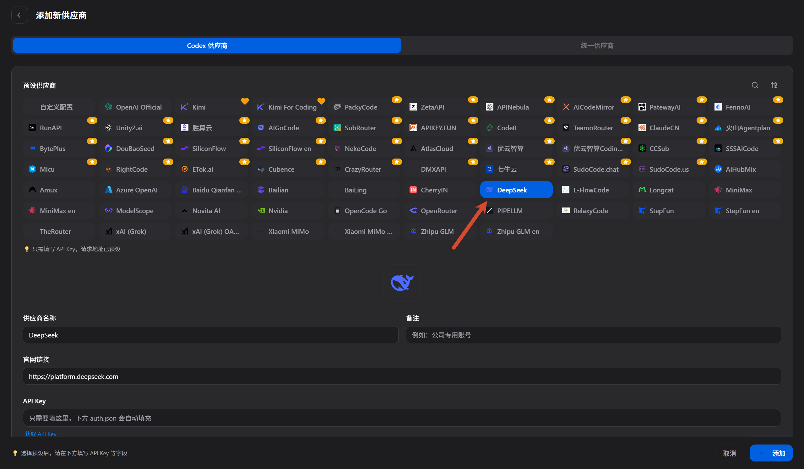The width and height of the screenshot is (804, 469).
Task: Choose the 七牛云 provider
Action: click(517, 169)
